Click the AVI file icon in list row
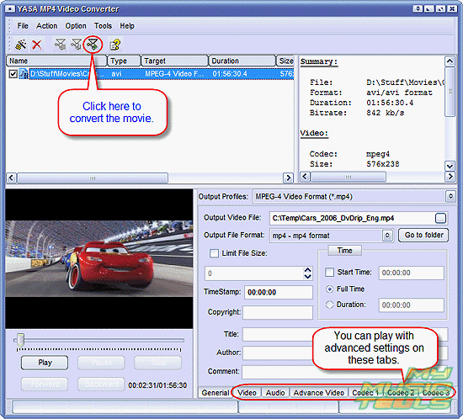 [24, 74]
